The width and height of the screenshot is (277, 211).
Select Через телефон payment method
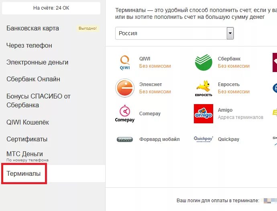coord(29,45)
